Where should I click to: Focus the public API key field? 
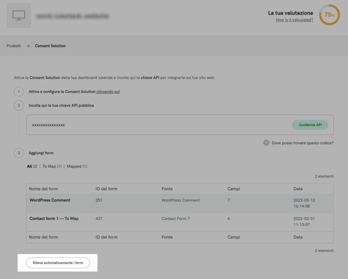156,125
